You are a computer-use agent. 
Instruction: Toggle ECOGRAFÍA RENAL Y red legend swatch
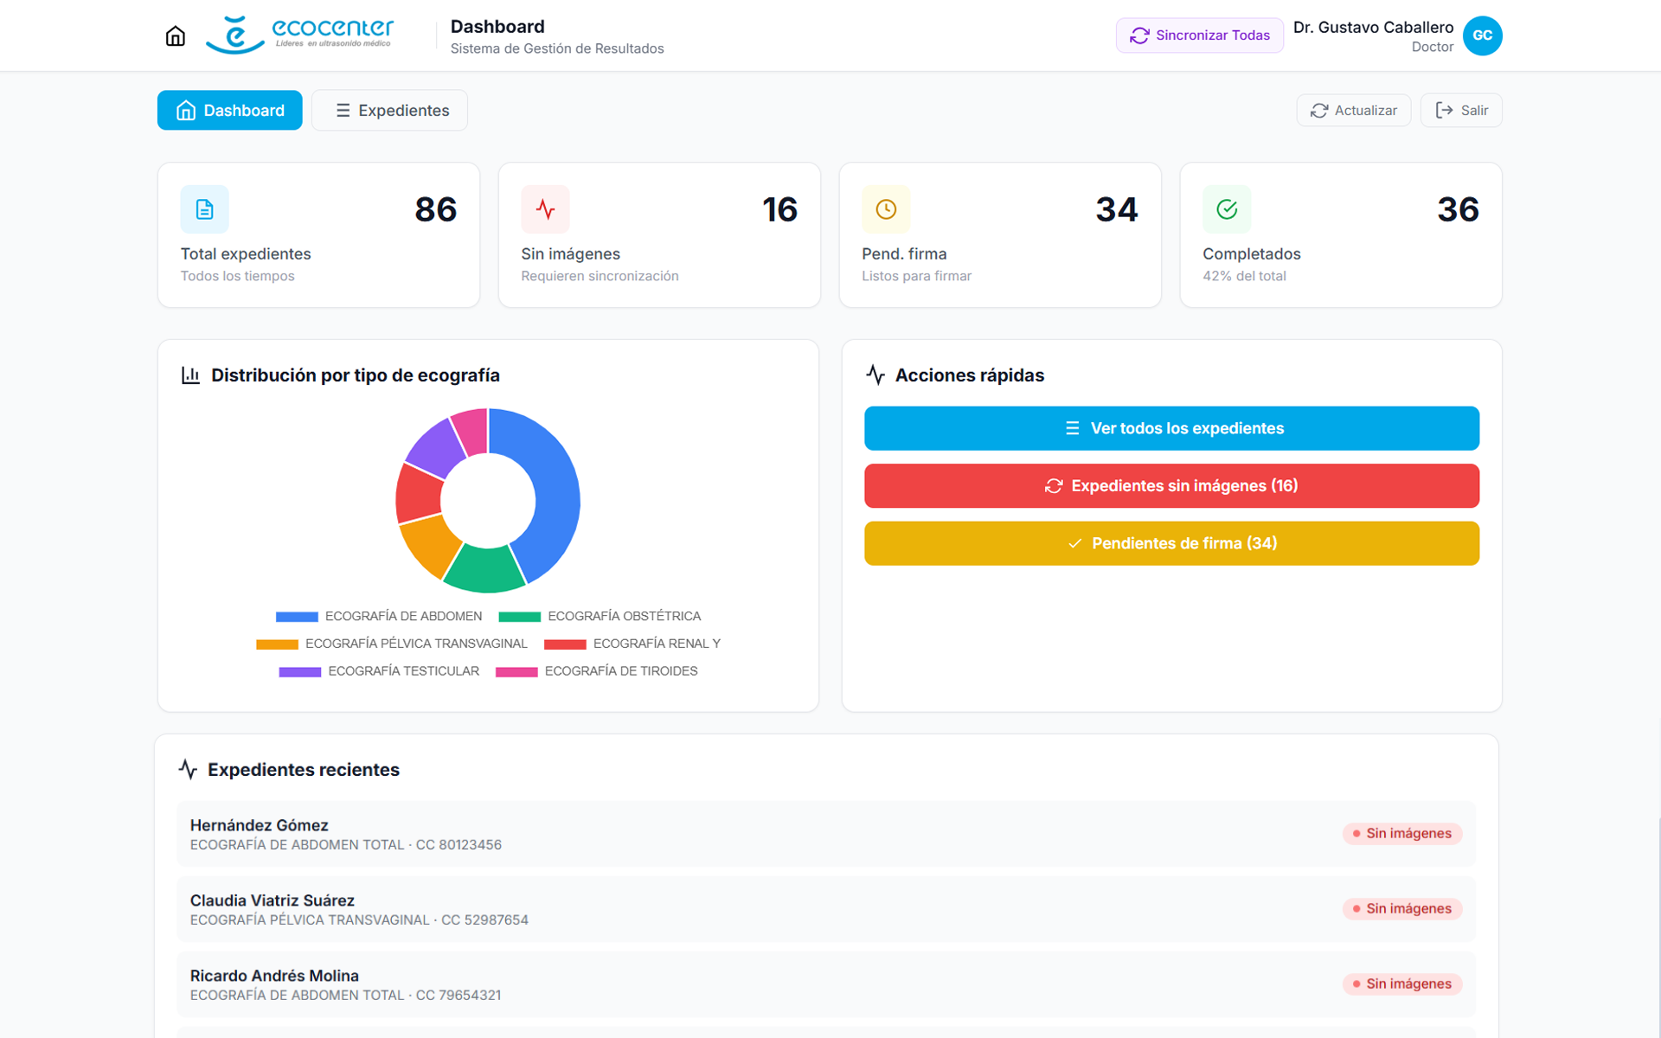click(565, 644)
